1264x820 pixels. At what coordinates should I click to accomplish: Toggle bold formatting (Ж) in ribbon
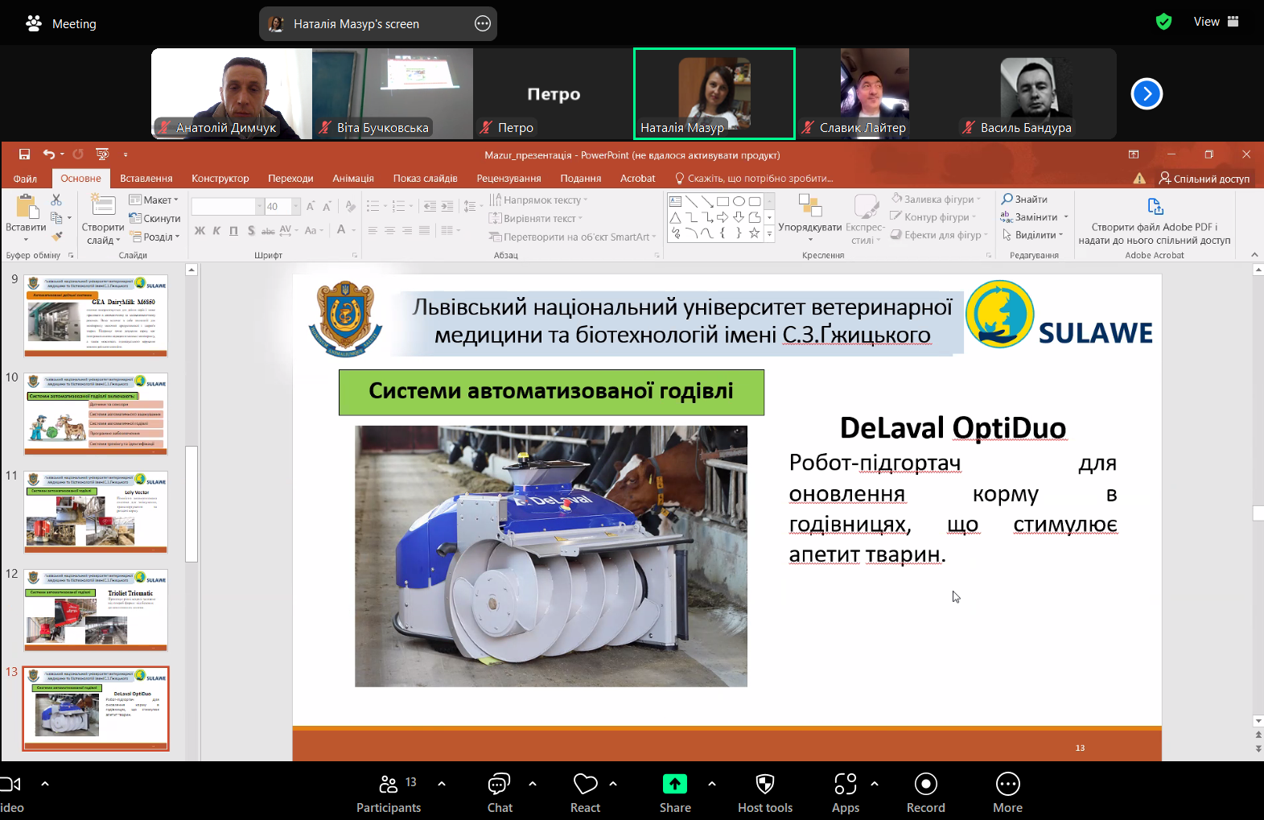[200, 231]
